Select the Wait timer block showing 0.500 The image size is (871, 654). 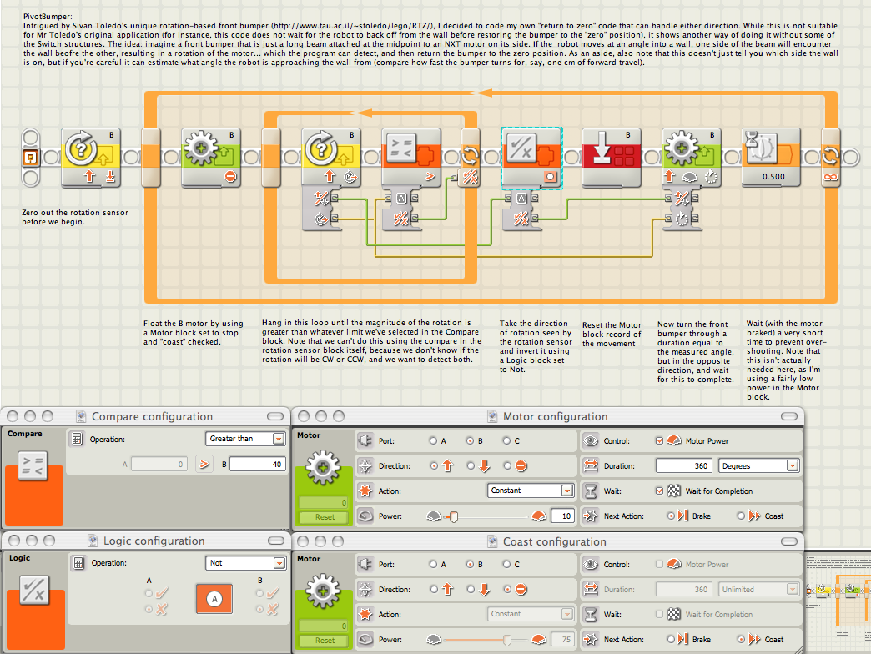[x=772, y=157]
